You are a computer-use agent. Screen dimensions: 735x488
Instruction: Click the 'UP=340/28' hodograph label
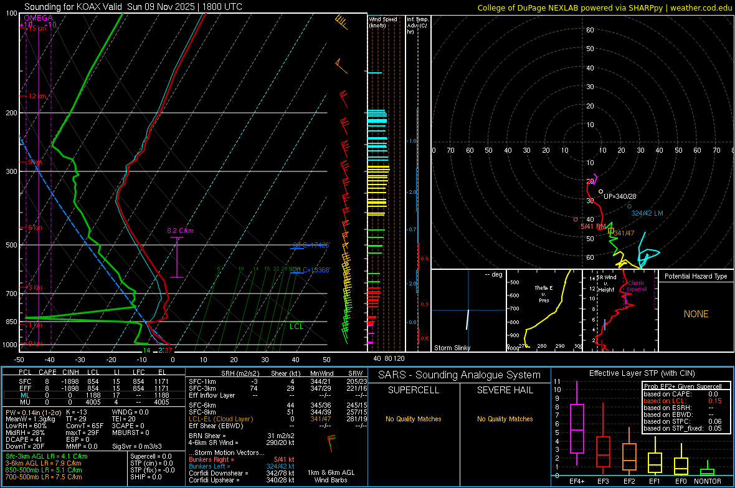[620, 196]
